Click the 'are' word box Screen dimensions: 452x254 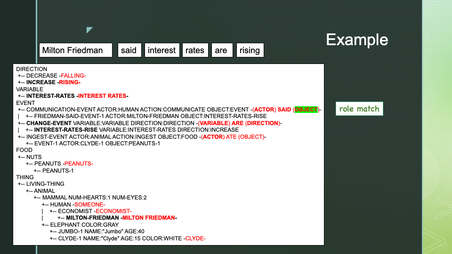click(222, 50)
